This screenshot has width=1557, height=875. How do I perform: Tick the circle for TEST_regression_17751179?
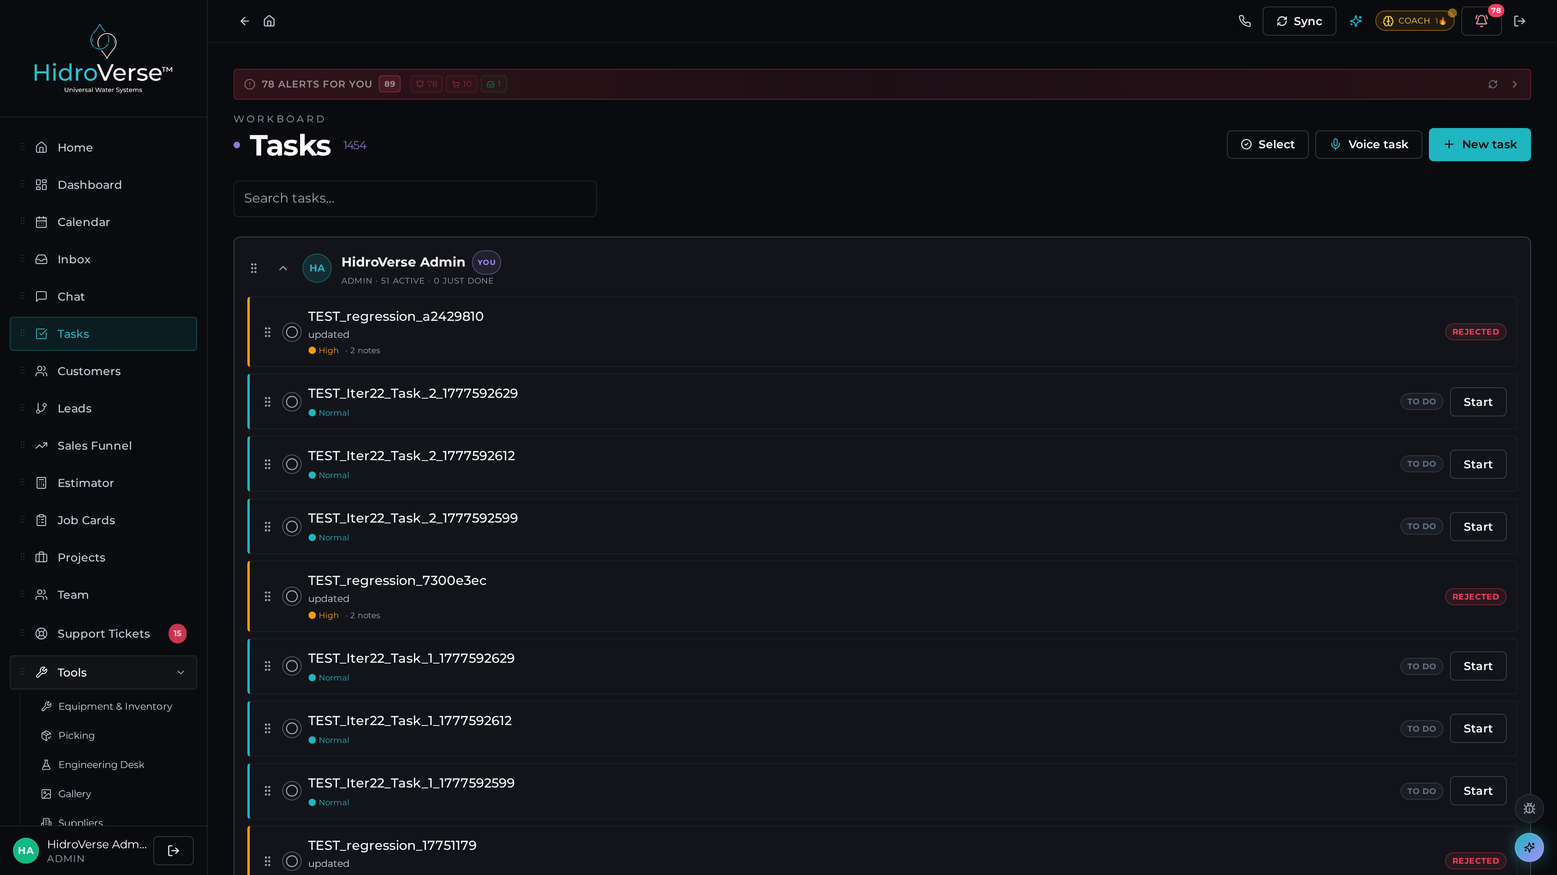(x=292, y=861)
